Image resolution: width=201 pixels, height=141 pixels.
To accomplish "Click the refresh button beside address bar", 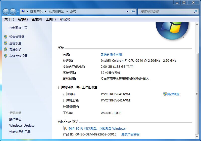I will (x=133, y=11).
